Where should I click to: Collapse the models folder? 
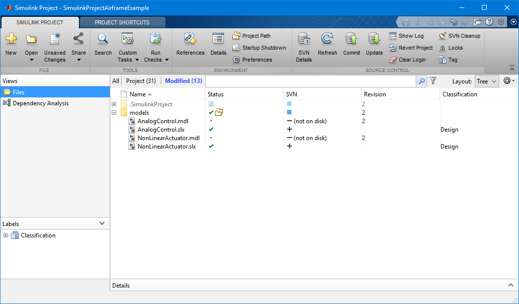[114, 113]
